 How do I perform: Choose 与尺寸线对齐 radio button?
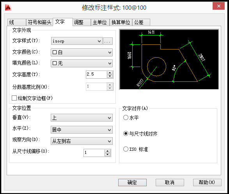tap(126, 134)
